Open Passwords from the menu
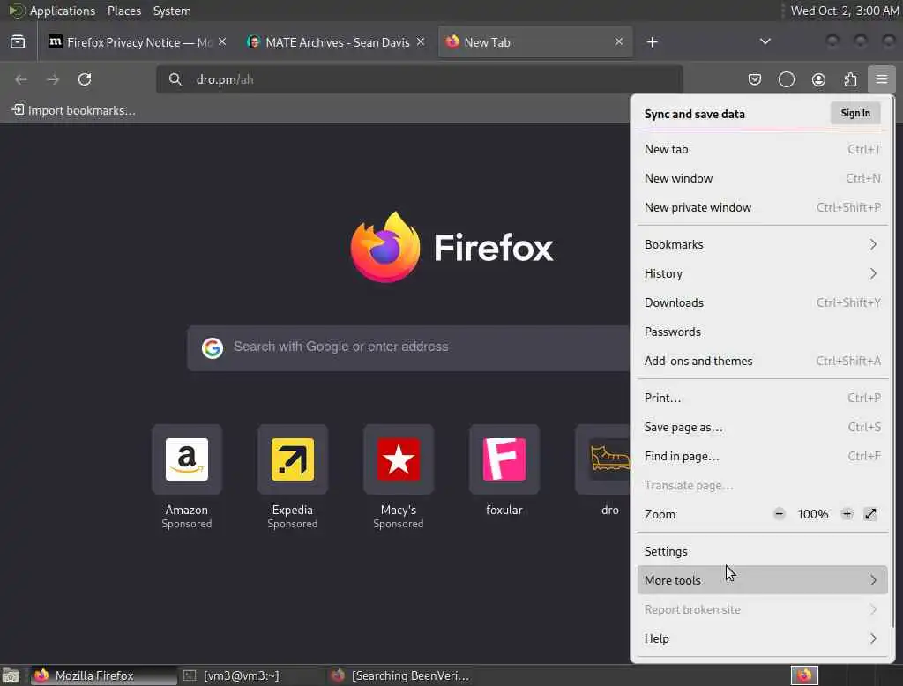This screenshot has height=686, width=903. pyautogui.click(x=763, y=332)
